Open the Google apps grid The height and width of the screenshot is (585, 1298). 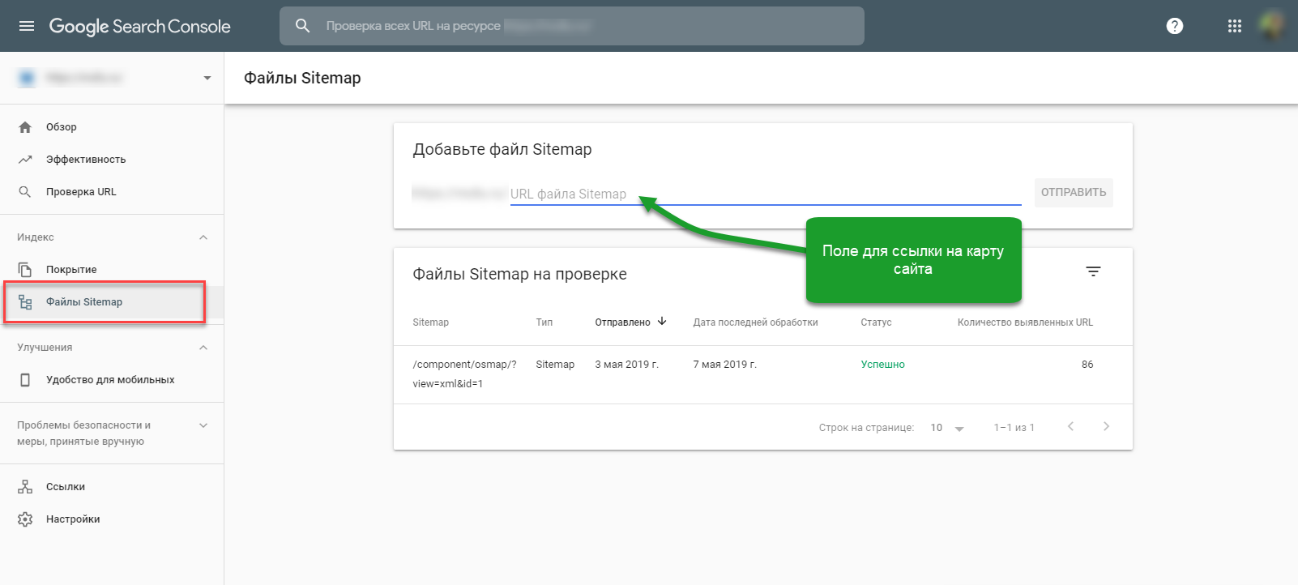[1235, 26]
